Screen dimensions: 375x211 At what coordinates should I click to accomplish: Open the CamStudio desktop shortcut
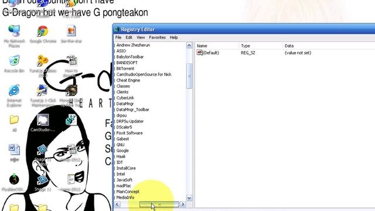click(43, 123)
